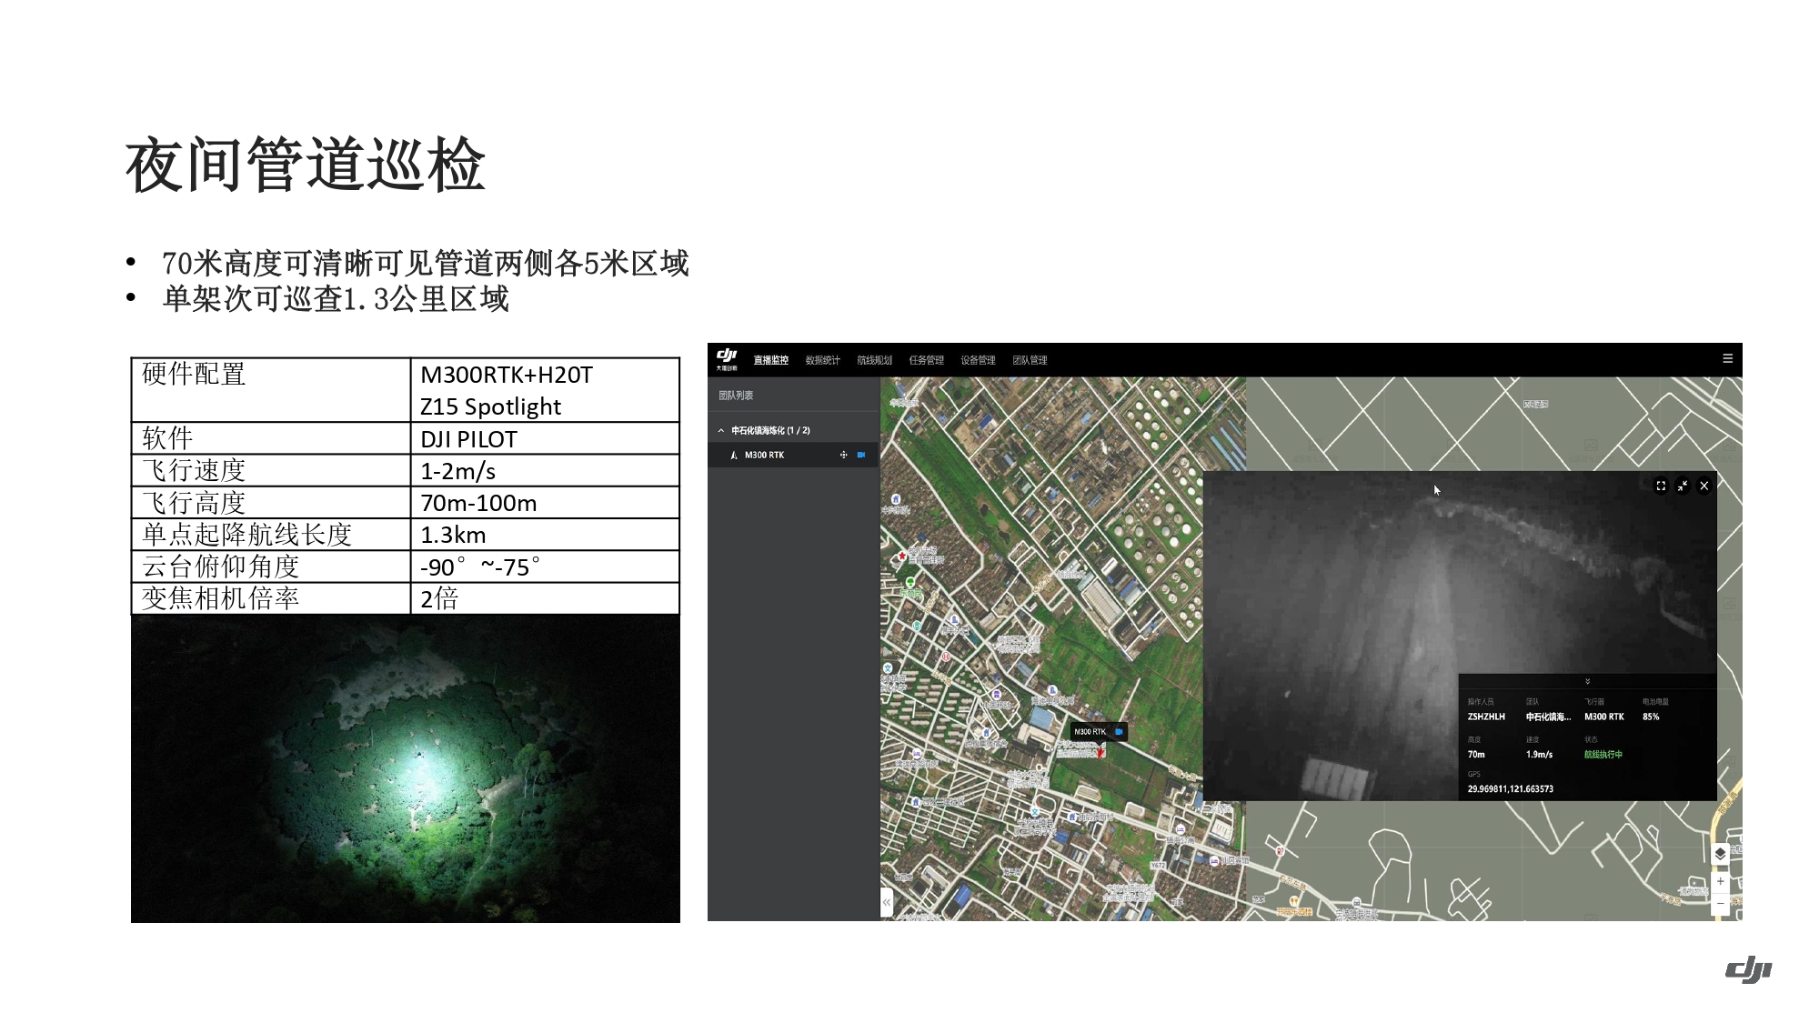
Task: Close the live video window
Action: [x=1704, y=486]
